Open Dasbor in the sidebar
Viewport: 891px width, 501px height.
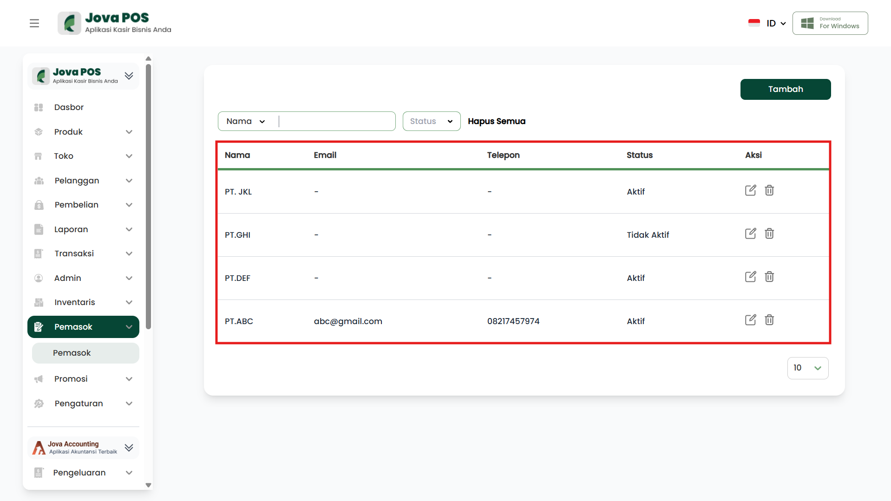[x=69, y=107]
